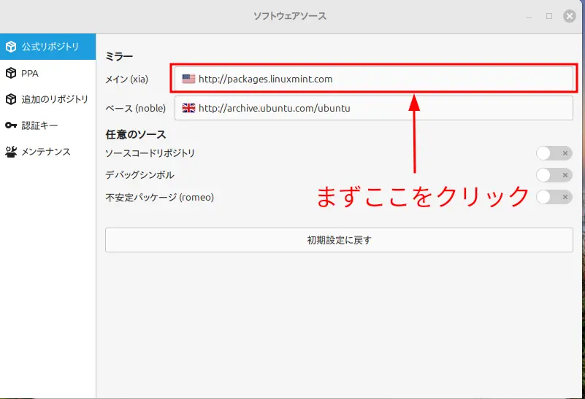Click the ベース (noble) label

(x=136, y=108)
